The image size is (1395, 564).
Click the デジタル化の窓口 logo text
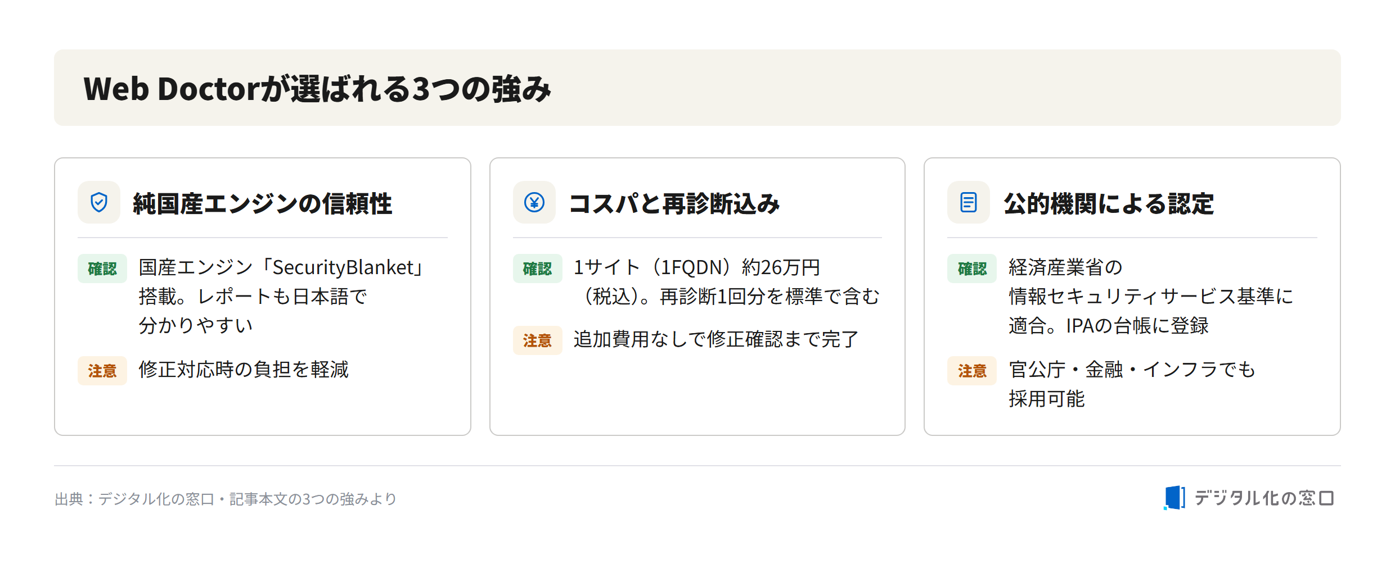point(1264,498)
